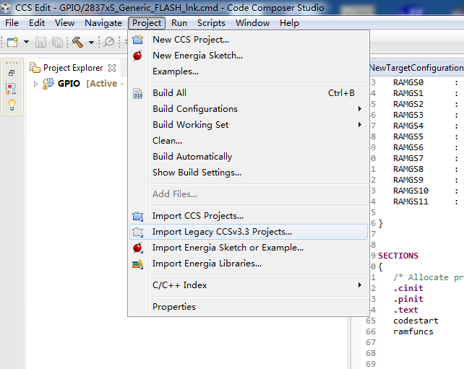The image size is (464, 369).
Task: Choose Import CCS Projects...
Action: tap(249, 216)
